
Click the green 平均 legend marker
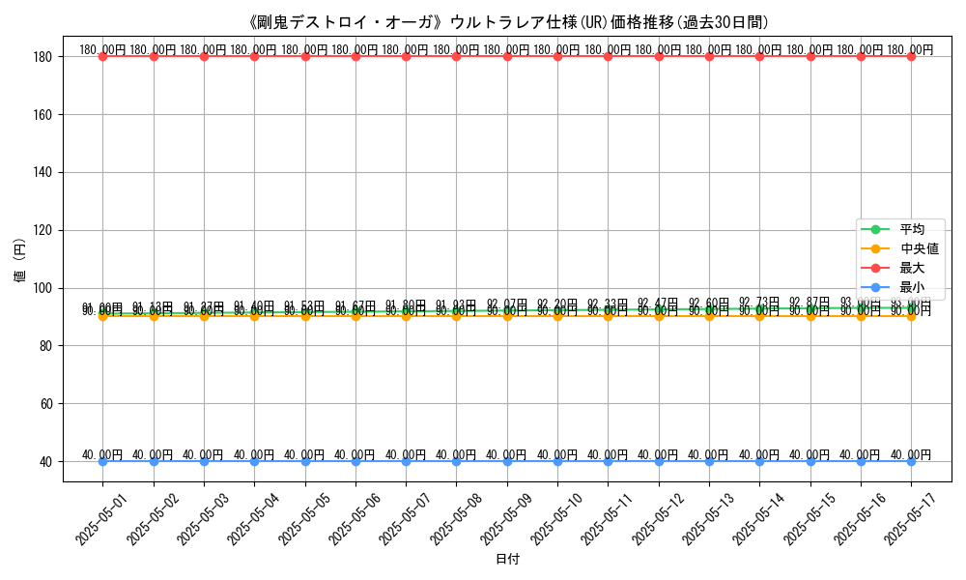click(x=875, y=229)
